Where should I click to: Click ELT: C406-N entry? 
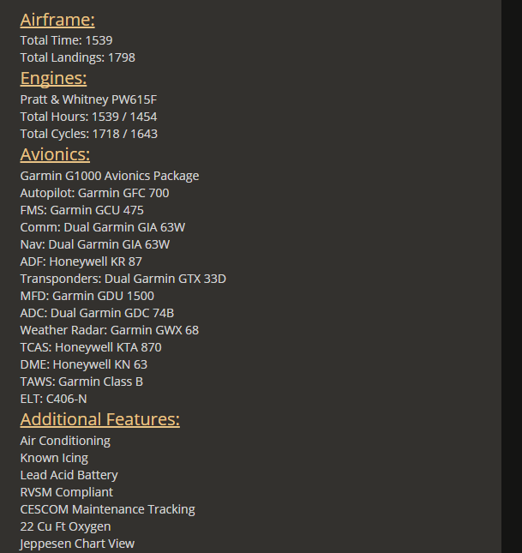point(53,399)
